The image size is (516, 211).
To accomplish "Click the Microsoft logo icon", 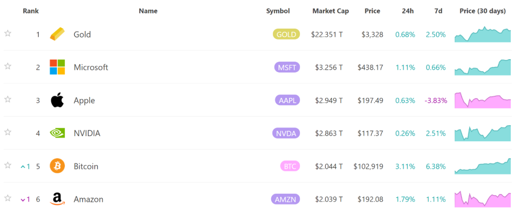I will pyautogui.click(x=57, y=67).
